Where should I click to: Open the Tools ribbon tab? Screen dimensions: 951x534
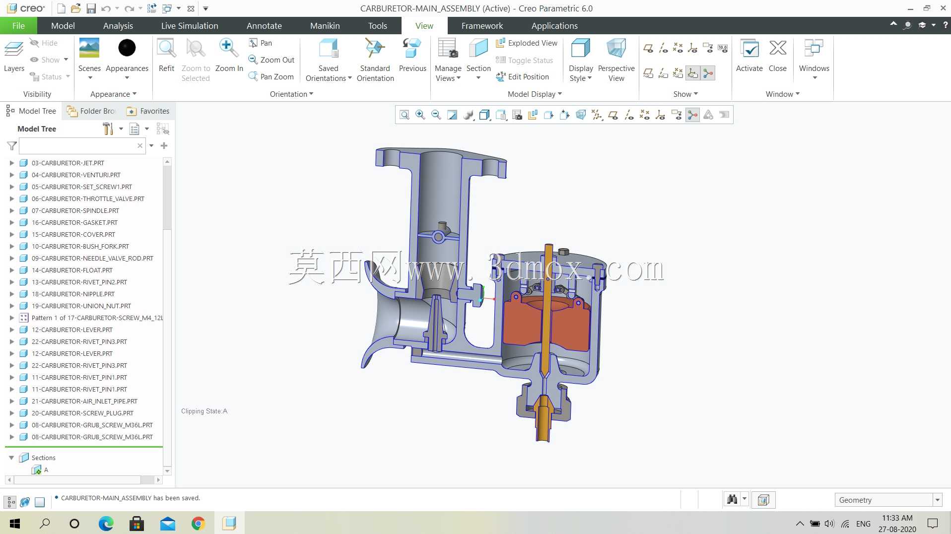[377, 26]
